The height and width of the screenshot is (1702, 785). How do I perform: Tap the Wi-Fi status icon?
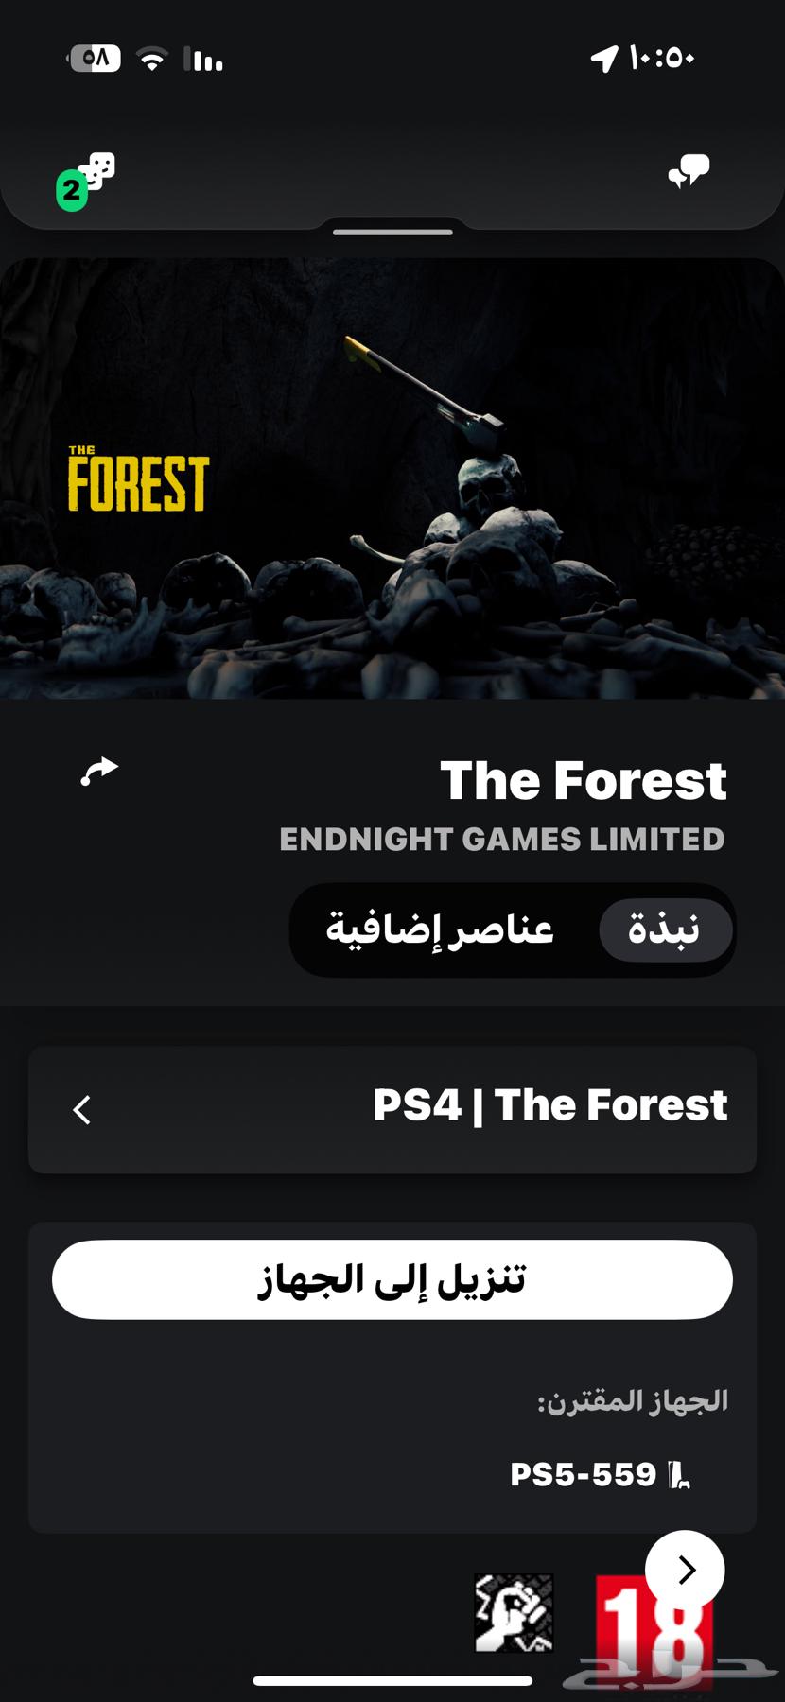click(x=152, y=60)
